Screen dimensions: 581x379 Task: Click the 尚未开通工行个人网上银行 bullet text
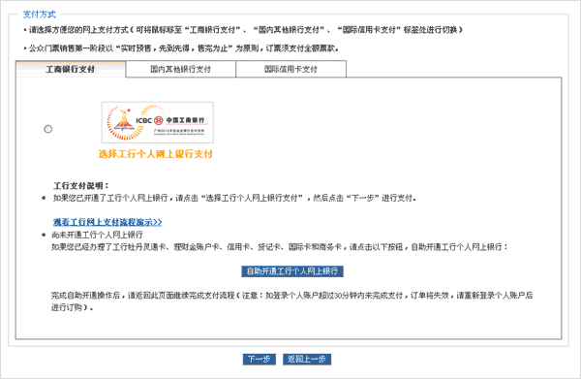coord(97,235)
